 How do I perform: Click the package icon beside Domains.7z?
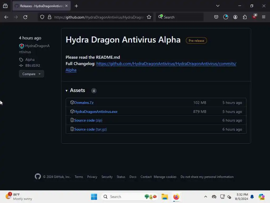[x=72, y=102]
